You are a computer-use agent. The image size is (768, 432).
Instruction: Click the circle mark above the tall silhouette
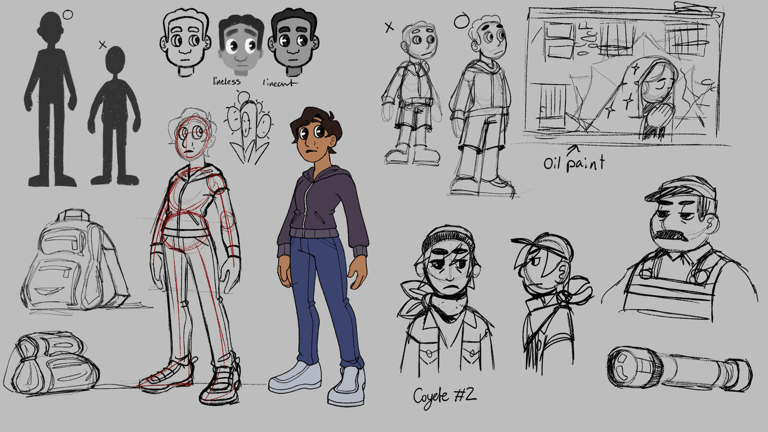68,15
